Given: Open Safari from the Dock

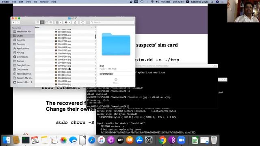Looking at the screenshot, I should click(x=92, y=140).
